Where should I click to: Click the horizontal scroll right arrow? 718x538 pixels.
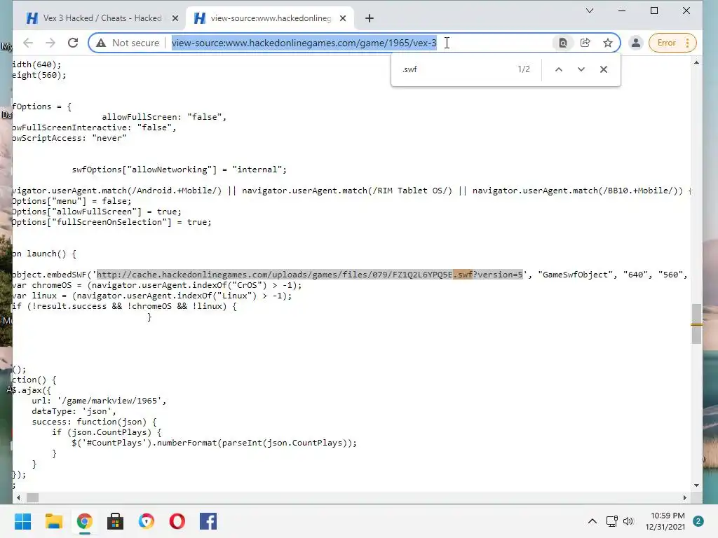click(x=684, y=498)
